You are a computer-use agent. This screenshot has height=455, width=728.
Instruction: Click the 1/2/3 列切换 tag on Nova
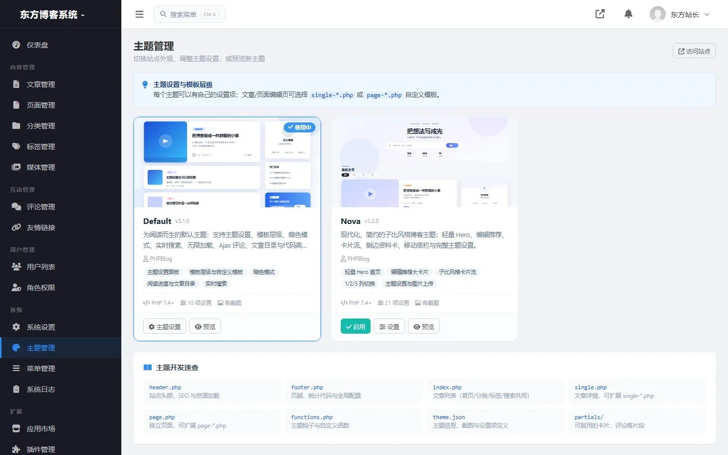(x=360, y=284)
